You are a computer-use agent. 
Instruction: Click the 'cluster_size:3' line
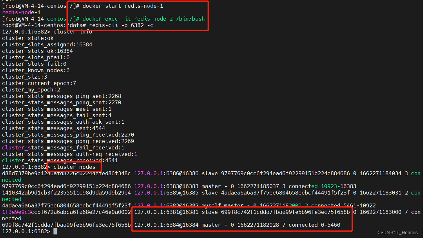pyautogui.click(x=24, y=77)
